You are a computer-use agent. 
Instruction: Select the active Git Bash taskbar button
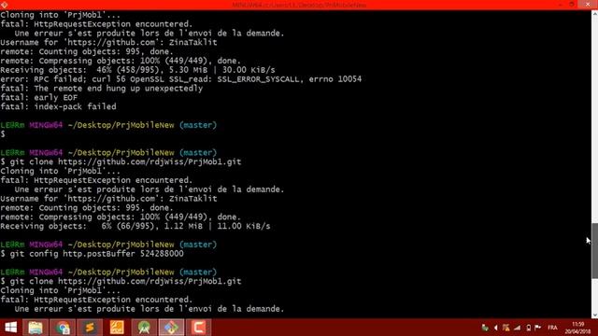coord(171,328)
